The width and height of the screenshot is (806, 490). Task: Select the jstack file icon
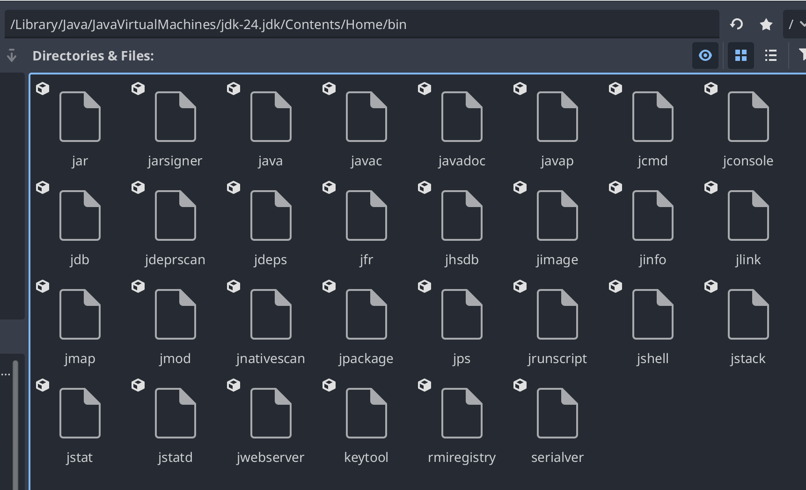click(748, 314)
